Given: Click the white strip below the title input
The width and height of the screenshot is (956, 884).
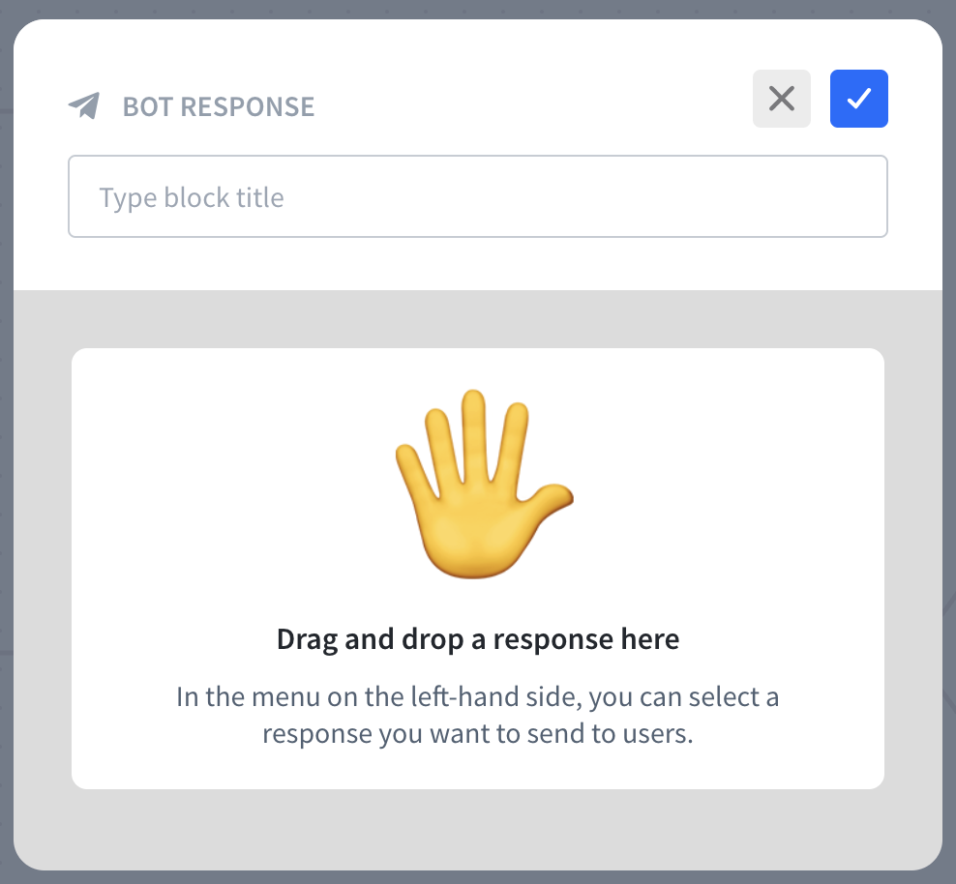Looking at the screenshot, I should [478, 263].
